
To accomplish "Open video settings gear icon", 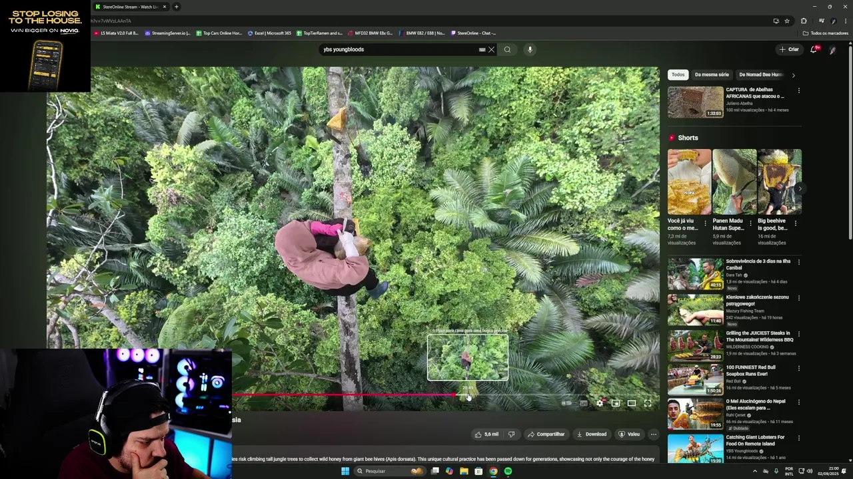I will pos(600,403).
